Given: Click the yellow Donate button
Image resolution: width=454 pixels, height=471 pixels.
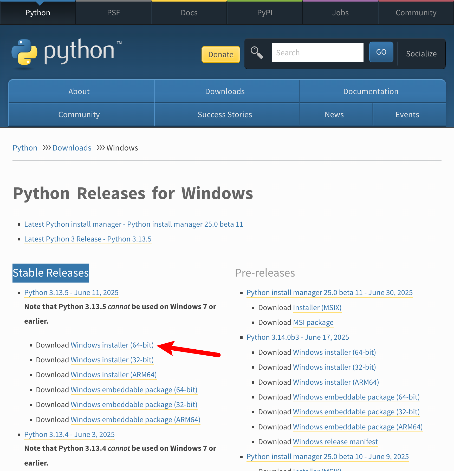Looking at the screenshot, I should point(221,54).
